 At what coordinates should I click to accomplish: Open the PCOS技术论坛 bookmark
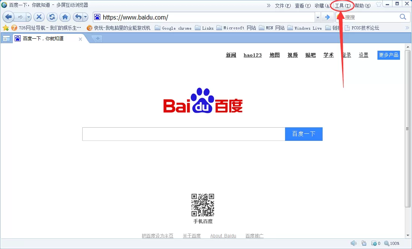(x=362, y=28)
